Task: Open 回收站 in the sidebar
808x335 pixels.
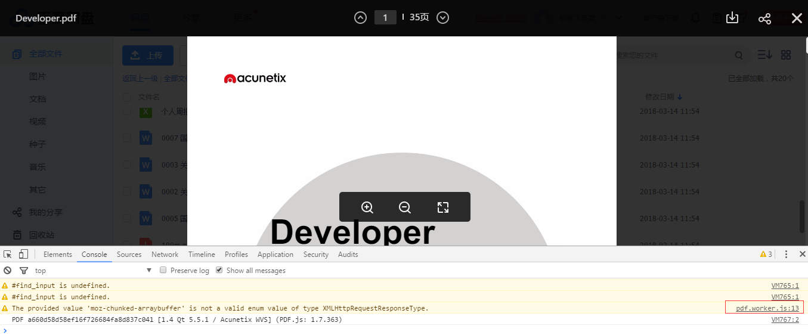Action: pos(42,235)
